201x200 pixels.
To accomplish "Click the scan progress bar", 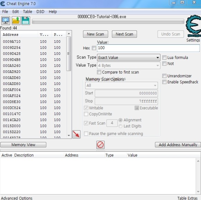I will [x=108, y=21].
